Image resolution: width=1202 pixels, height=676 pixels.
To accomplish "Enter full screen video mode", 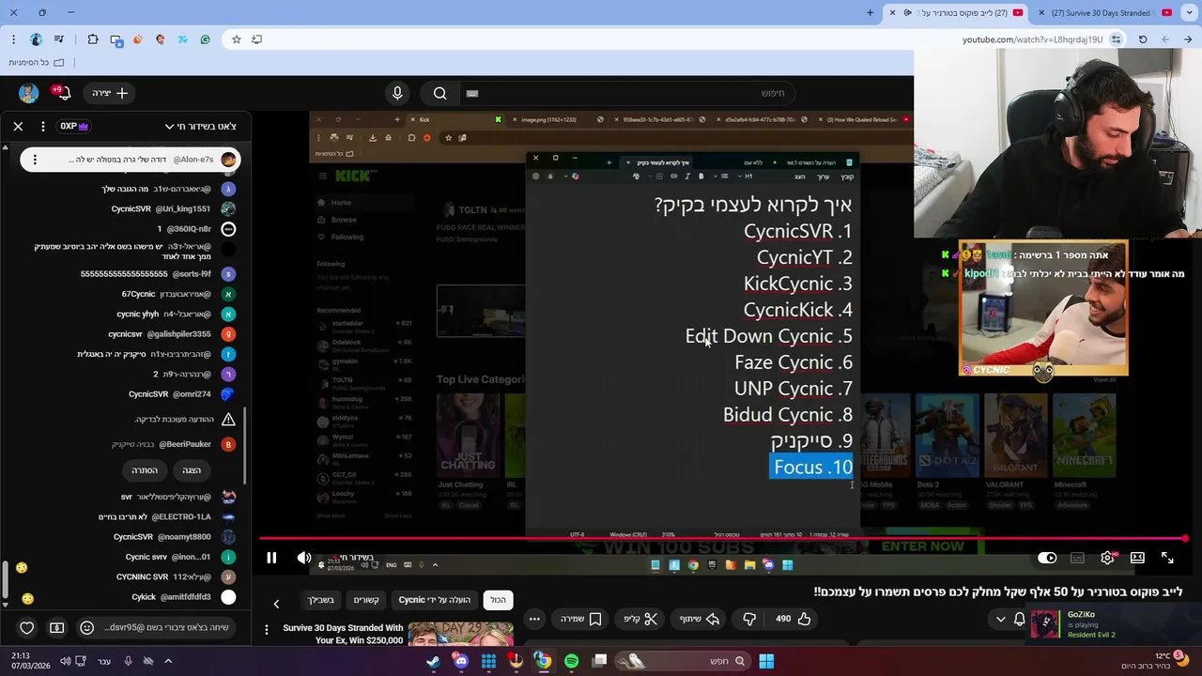I will 1167,558.
